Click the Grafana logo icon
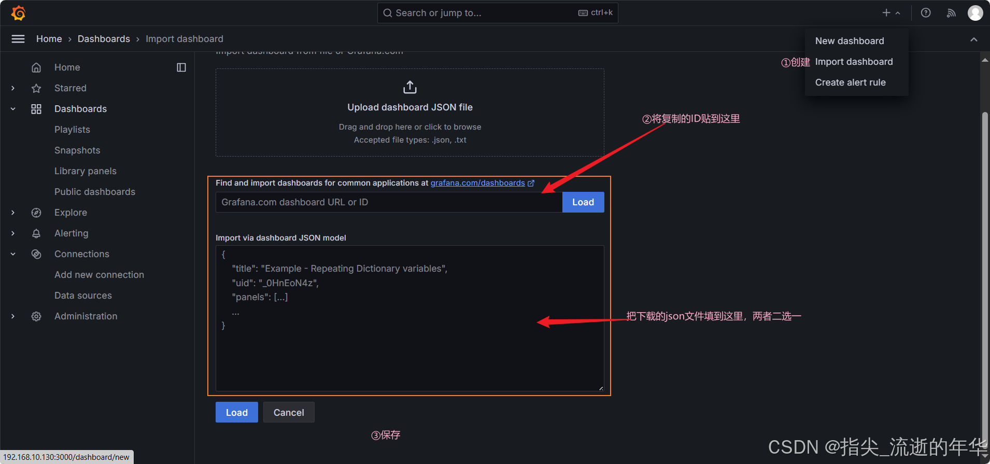The image size is (990, 464). (x=19, y=13)
